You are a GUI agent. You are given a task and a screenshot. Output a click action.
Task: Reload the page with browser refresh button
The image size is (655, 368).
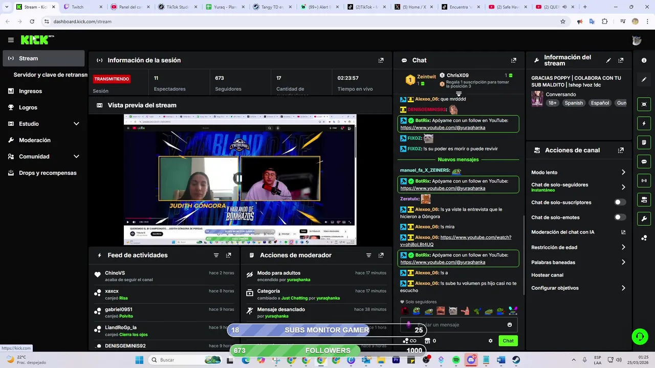pos(32,21)
